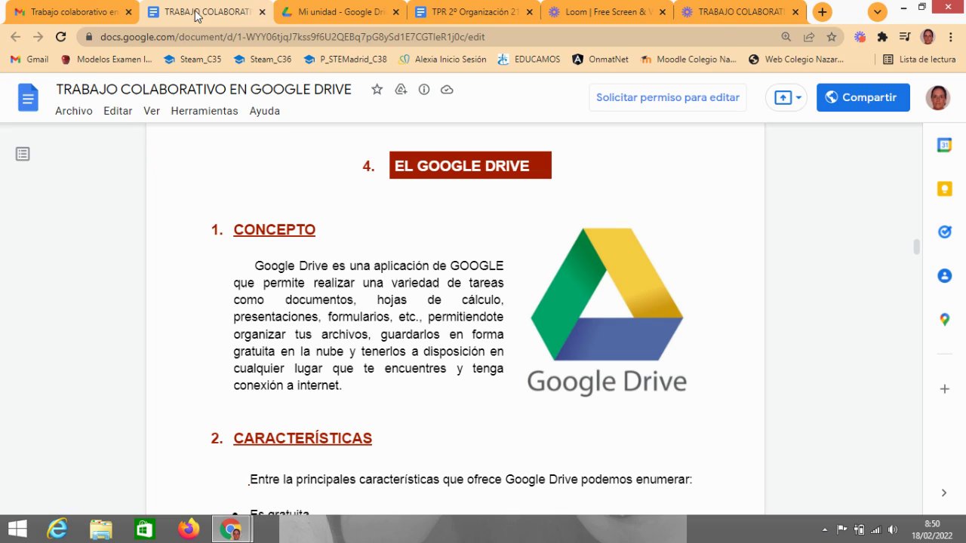This screenshot has height=543, width=966.
Task: Click the zoom magnifier icon in address bar
Action: click(786, 36)
